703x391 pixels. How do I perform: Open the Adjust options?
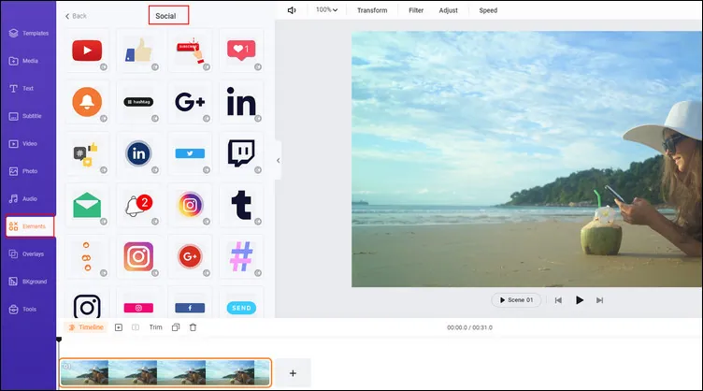pyautogui.click(x=449, y=10)
